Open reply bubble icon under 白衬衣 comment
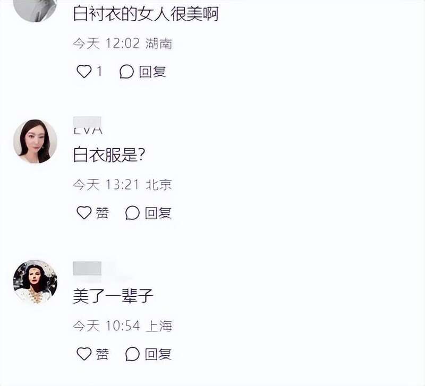The width and height of the screenshot is (425, 386). click(x=126, y=72)
